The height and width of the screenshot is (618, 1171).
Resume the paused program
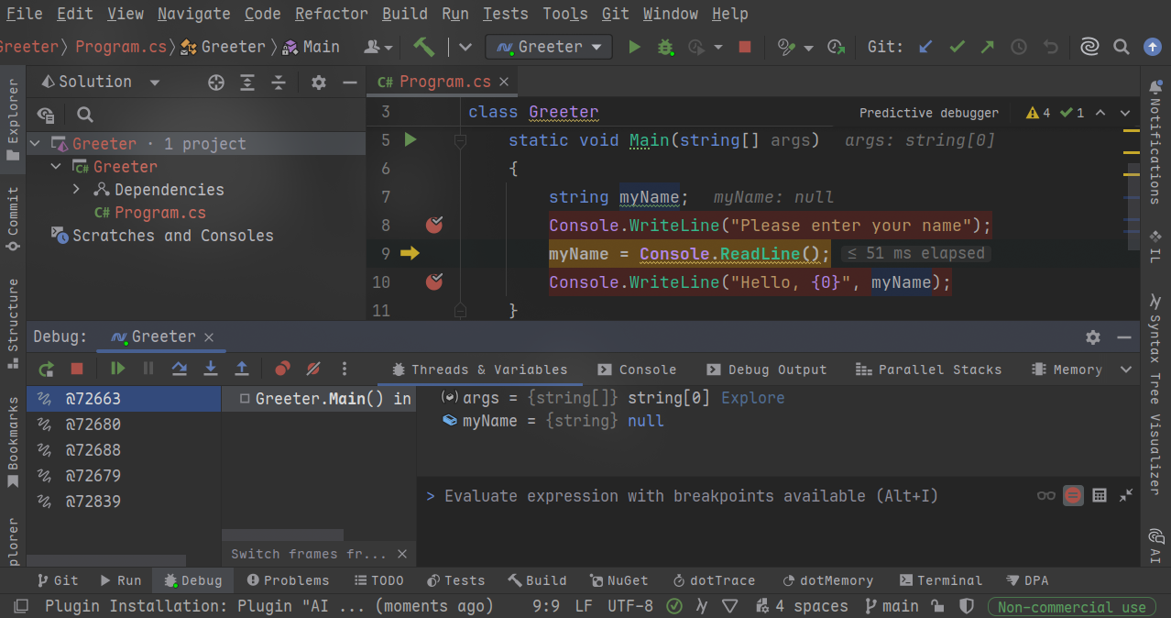(117, 369)
